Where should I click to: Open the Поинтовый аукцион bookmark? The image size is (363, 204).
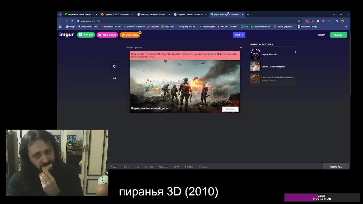(x=134, y=27)
